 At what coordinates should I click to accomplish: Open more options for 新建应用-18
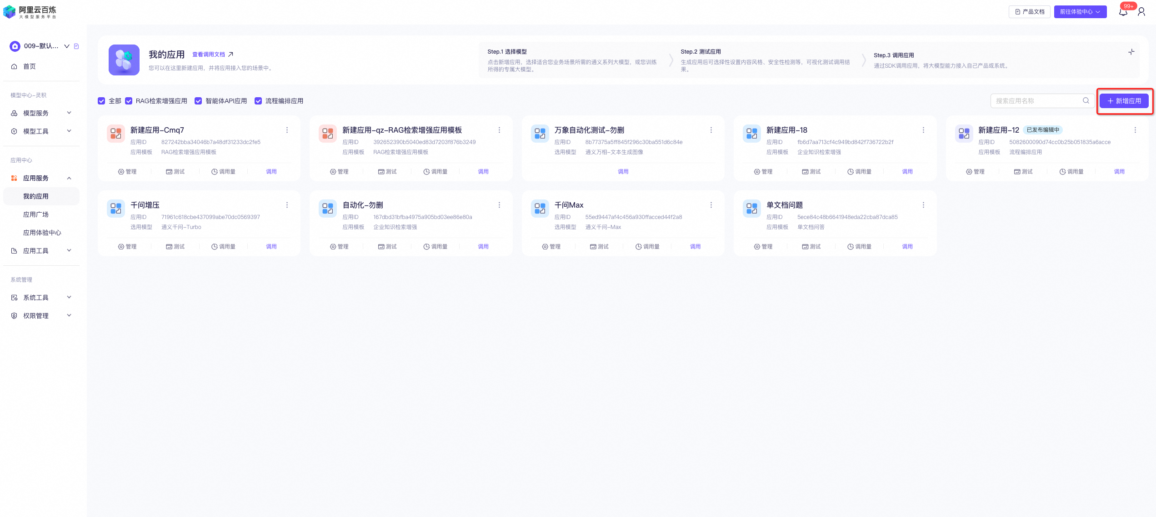click(x=923, y=130)
